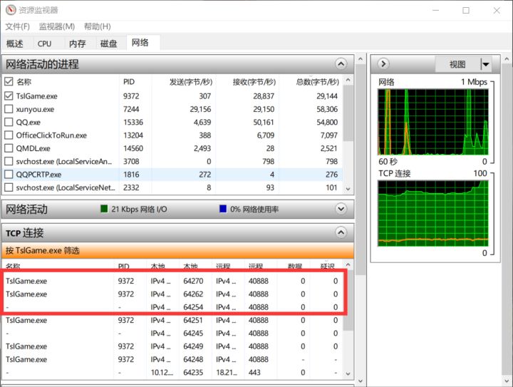Maximize the Resource Monitor window
Image resolution: width=513 pixels, height=387 pixels.
coord(466,10)
